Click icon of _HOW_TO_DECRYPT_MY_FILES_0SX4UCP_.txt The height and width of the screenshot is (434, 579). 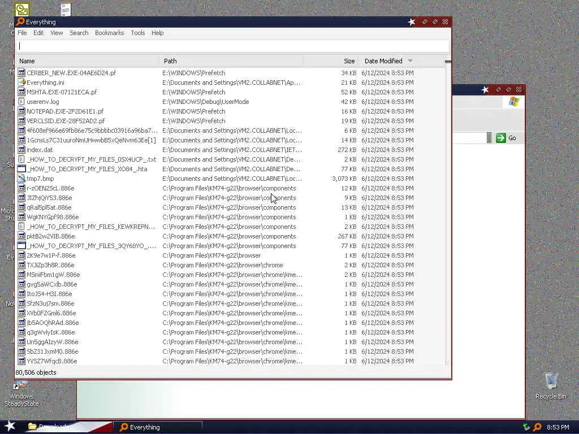tap(21, 159)
